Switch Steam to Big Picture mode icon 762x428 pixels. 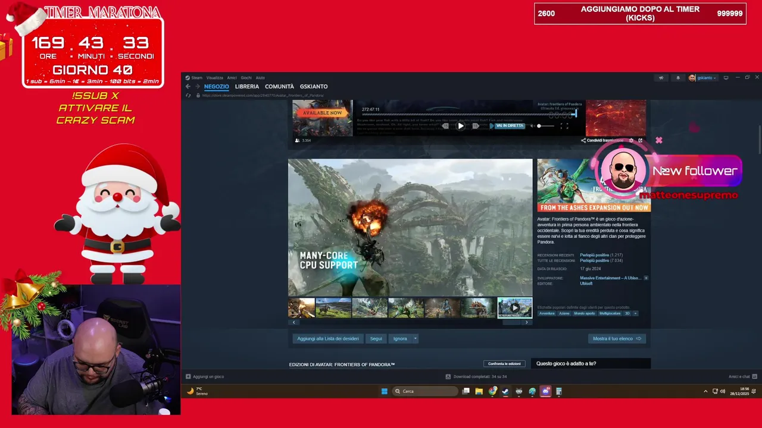pos(726,78)
